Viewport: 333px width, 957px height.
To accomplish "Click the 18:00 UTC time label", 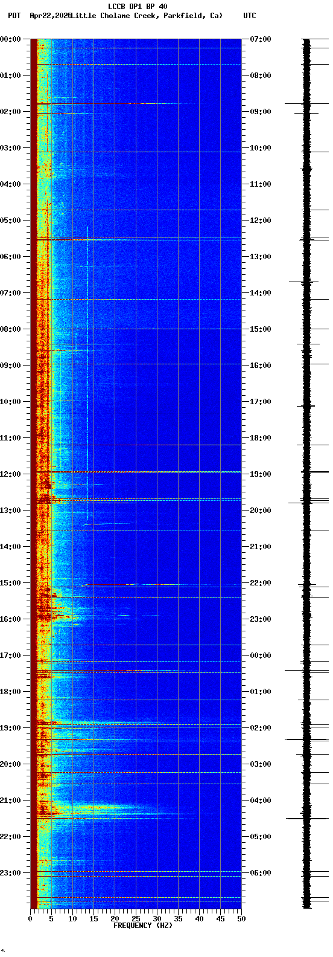I will (261, 438).
